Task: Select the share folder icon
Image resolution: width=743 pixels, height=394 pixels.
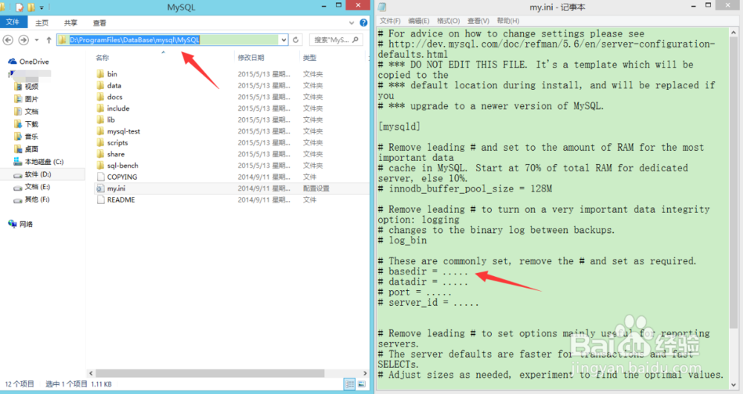Action: 100,154
